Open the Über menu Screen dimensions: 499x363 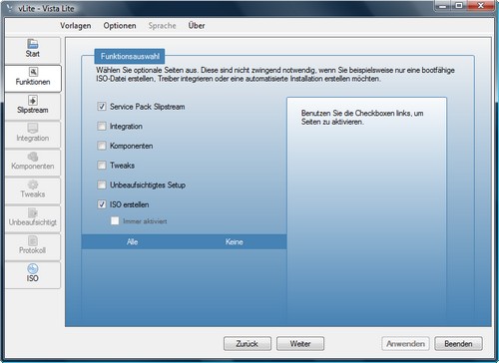tap(197, 26)
